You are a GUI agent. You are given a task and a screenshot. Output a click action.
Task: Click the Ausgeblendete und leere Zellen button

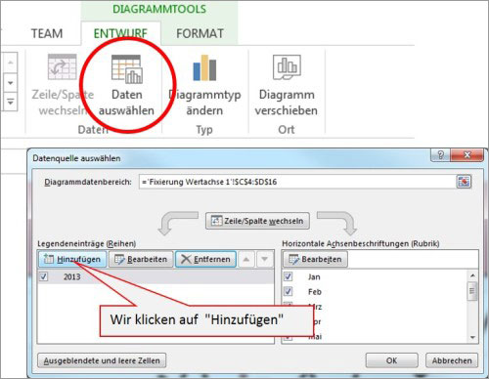(x=102, y=360)
